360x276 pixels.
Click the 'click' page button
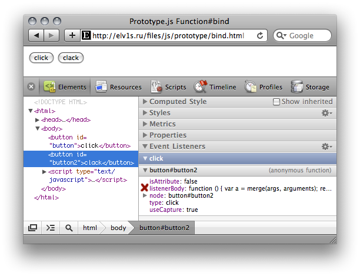[x=41, y=58]
